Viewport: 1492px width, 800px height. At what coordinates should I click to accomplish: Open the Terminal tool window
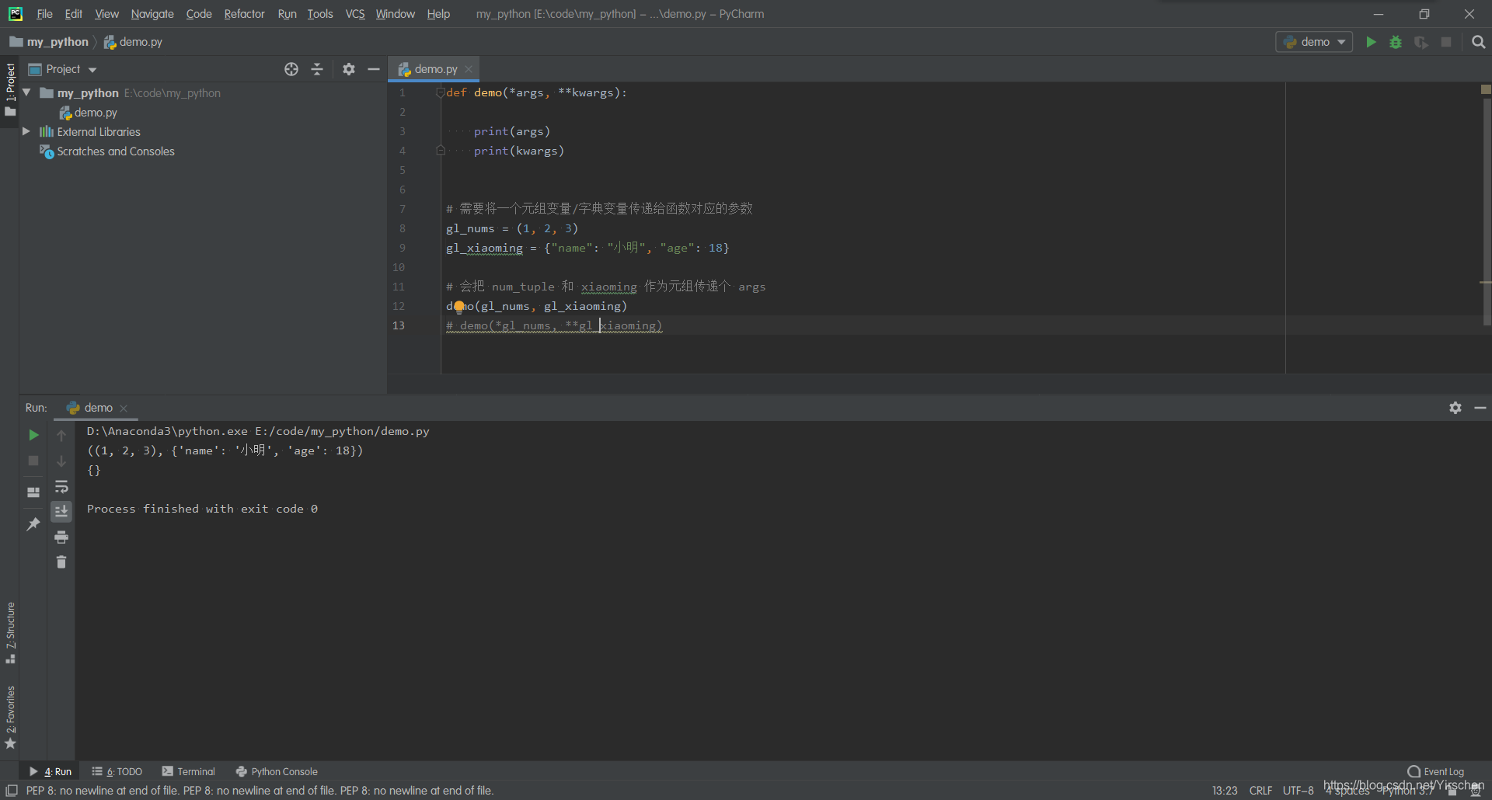tap(189, 771)
